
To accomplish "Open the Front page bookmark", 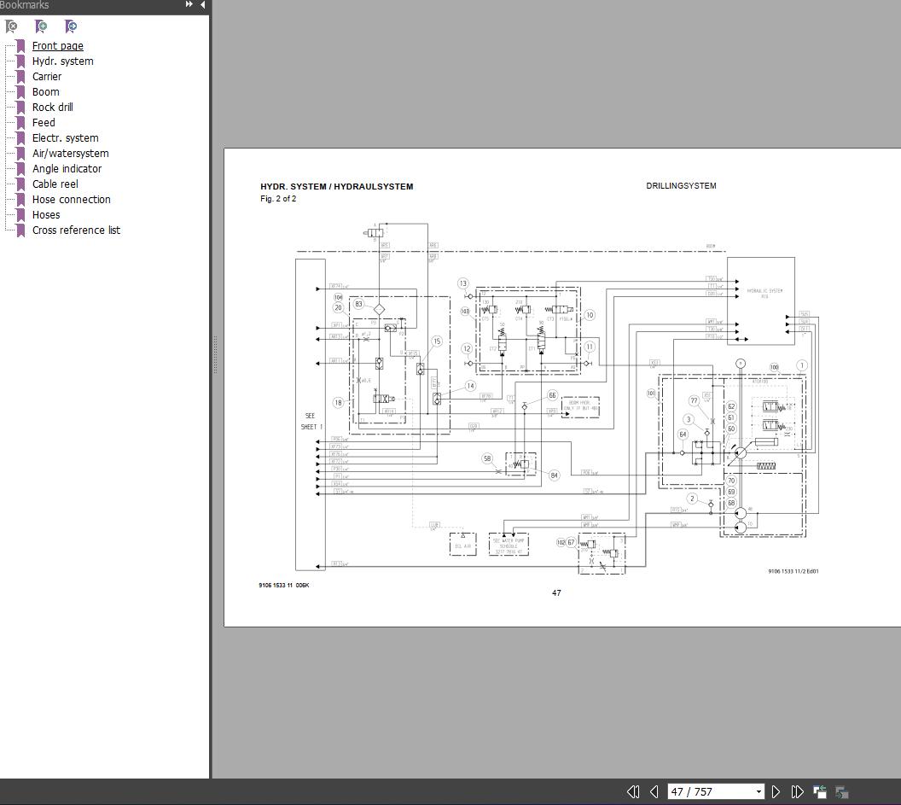I will [57, 46].
